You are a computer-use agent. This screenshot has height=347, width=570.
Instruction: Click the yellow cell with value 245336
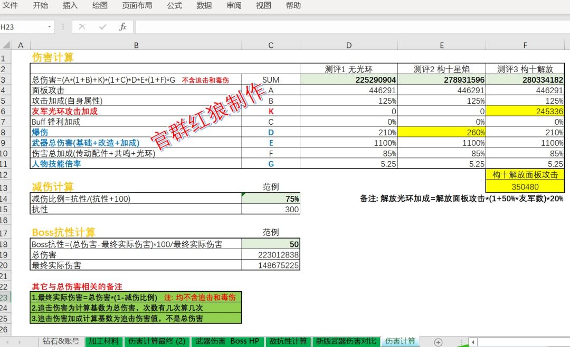click(x=525, y=111)
